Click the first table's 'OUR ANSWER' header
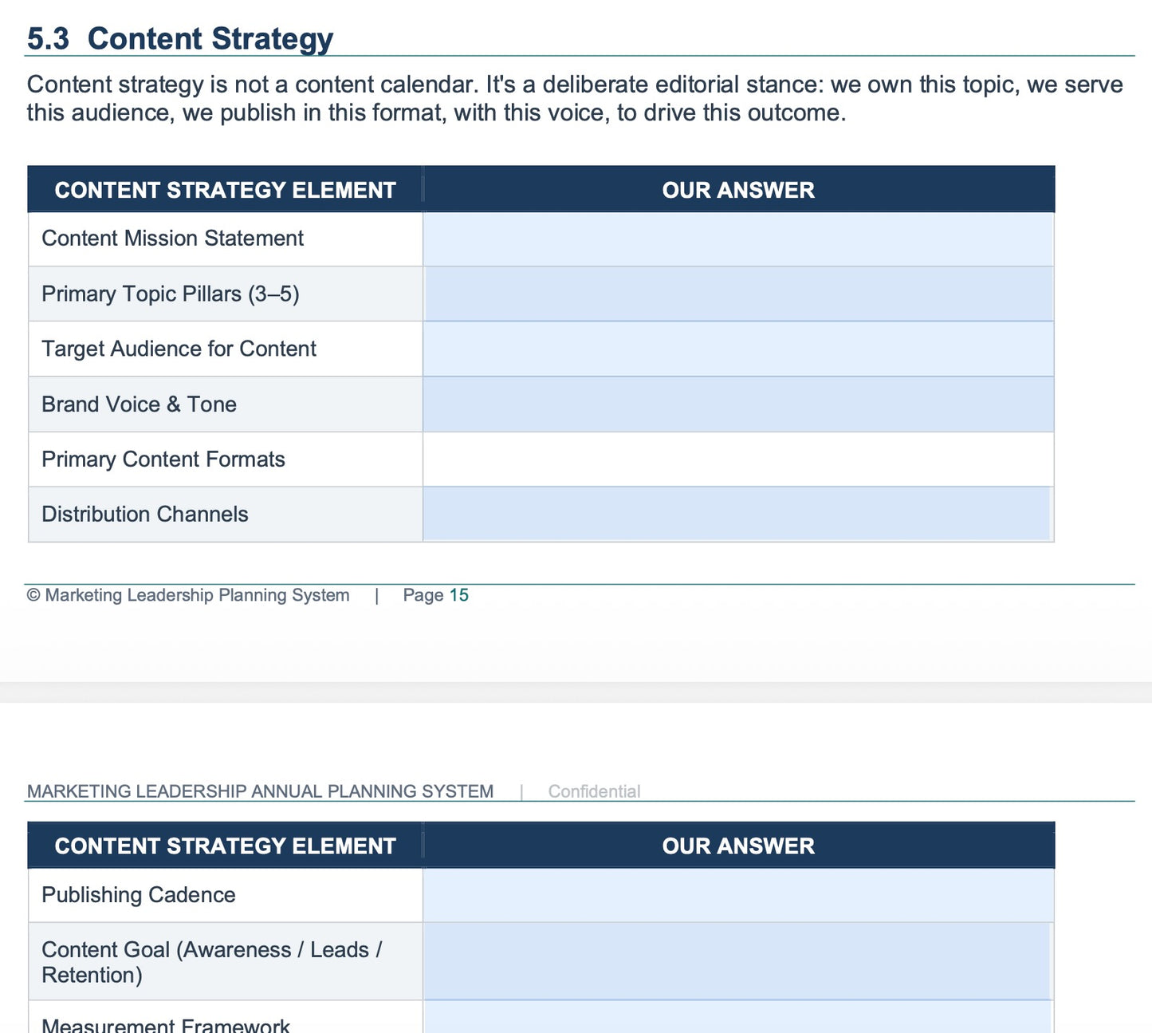Viewport: 1152px width, 1033px height. [x=738, y=190]
